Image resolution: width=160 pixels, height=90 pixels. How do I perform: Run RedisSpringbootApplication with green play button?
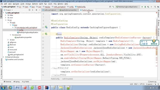(x=142, y=7)
